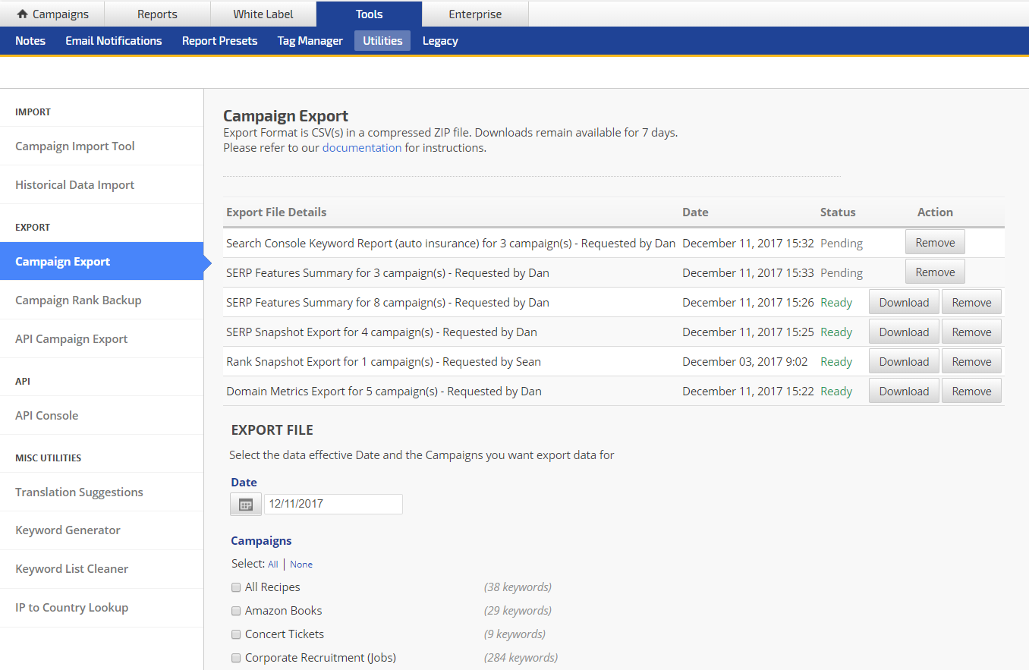1029x670 pixels.
Task: Click the None selection link
Action: (301, 565)
